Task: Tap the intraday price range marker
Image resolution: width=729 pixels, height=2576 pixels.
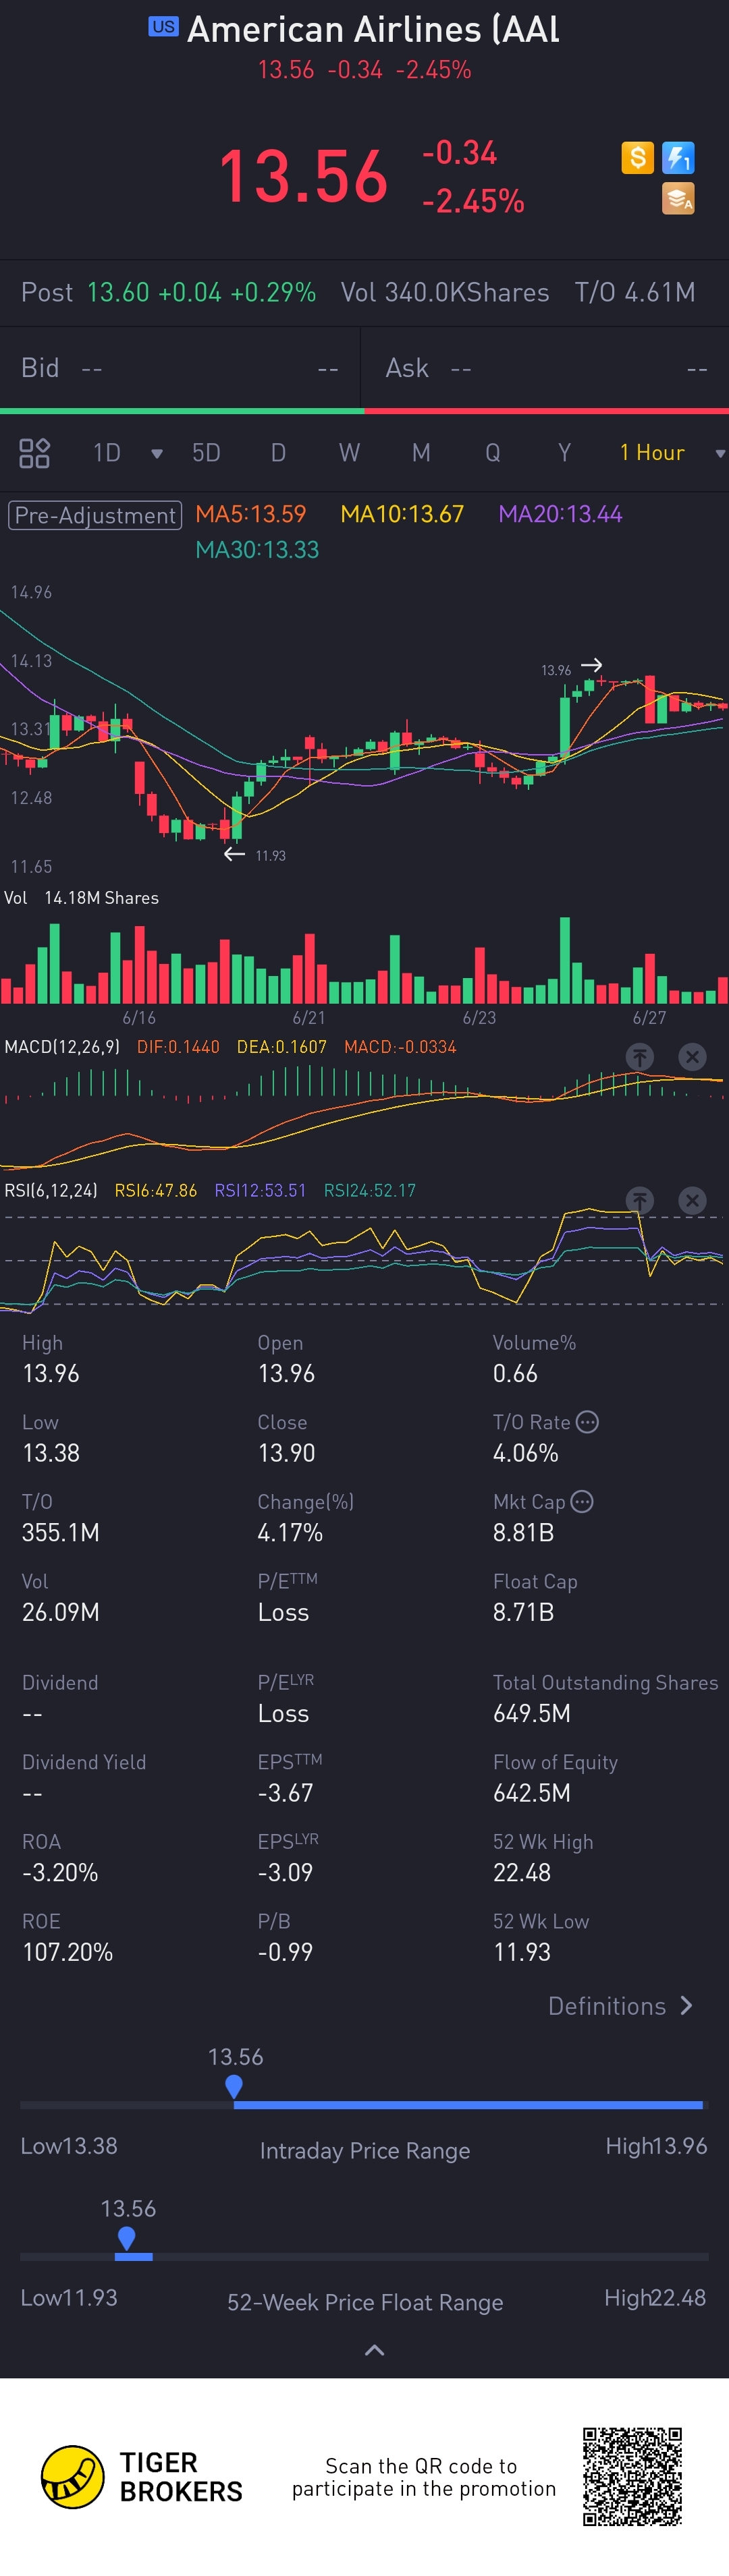Action: click(x=234, y=2086)
